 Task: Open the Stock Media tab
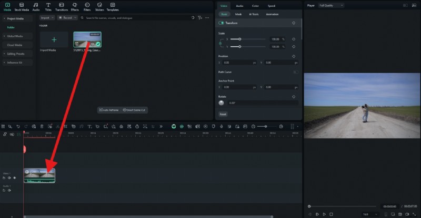pyautogui.click(x=22, y=7)
